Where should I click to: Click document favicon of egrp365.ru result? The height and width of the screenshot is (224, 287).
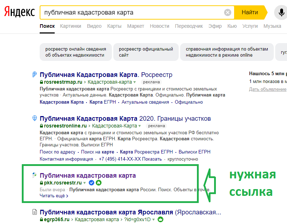34,212
